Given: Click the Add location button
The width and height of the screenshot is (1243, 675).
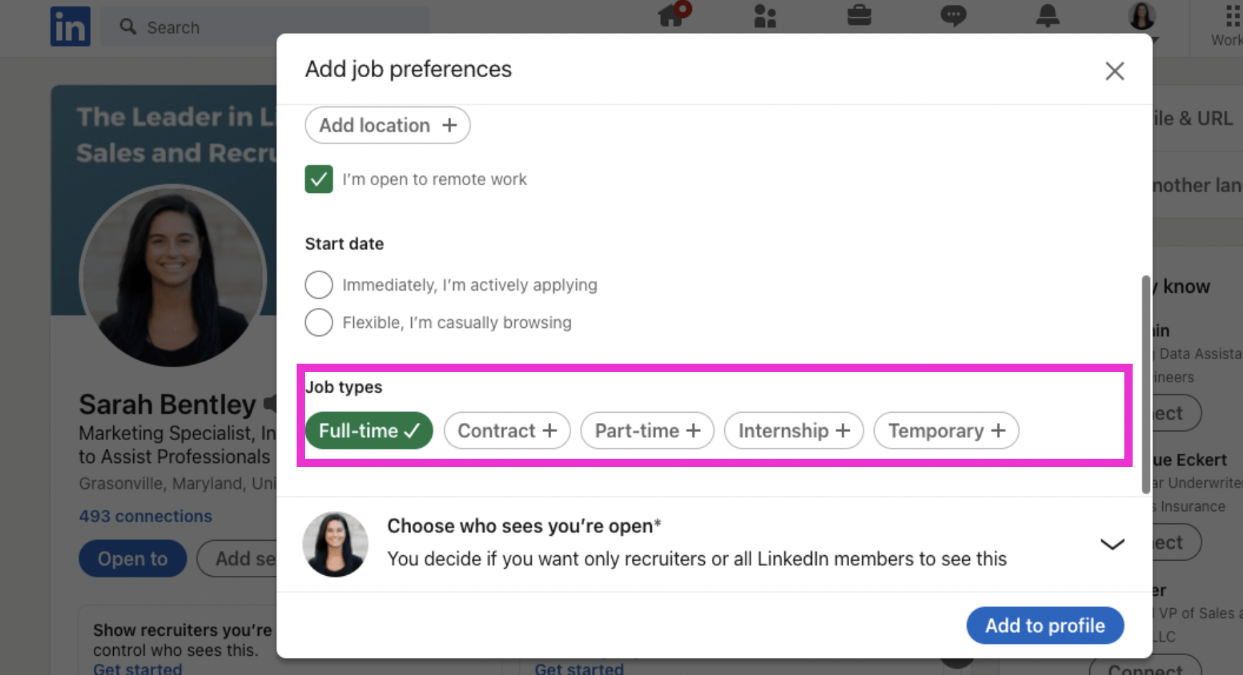Looking at the screenshot, I should 388,125.
